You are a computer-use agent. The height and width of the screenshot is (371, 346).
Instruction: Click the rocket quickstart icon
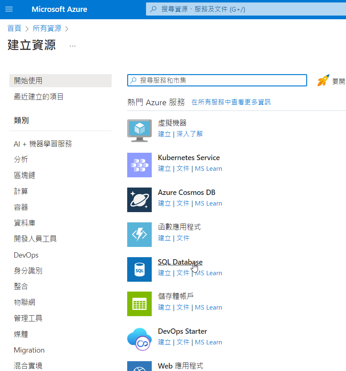coord(323,80)
